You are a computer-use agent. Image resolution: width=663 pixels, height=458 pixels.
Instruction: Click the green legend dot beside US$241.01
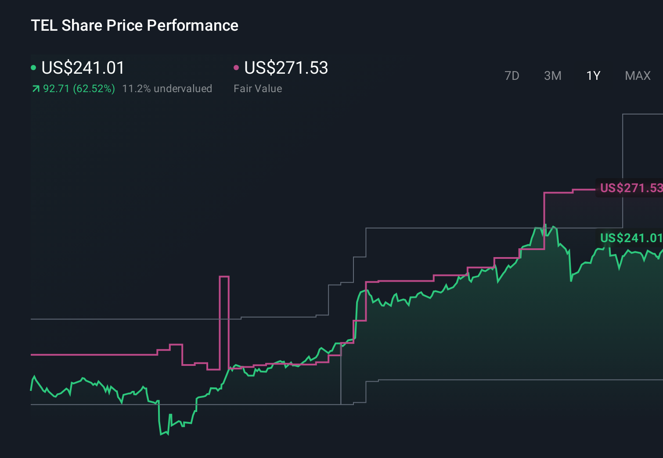click(34, 67)
